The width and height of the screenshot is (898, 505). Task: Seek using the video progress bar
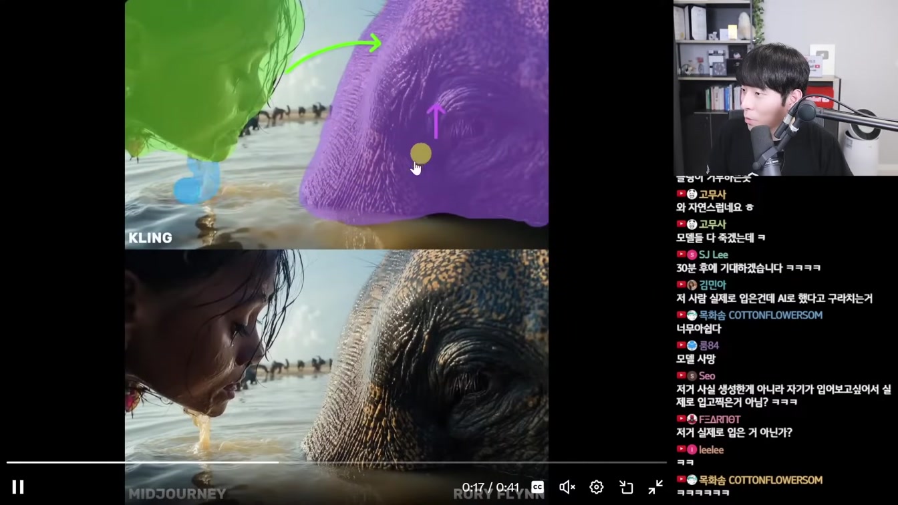point(337,462)
